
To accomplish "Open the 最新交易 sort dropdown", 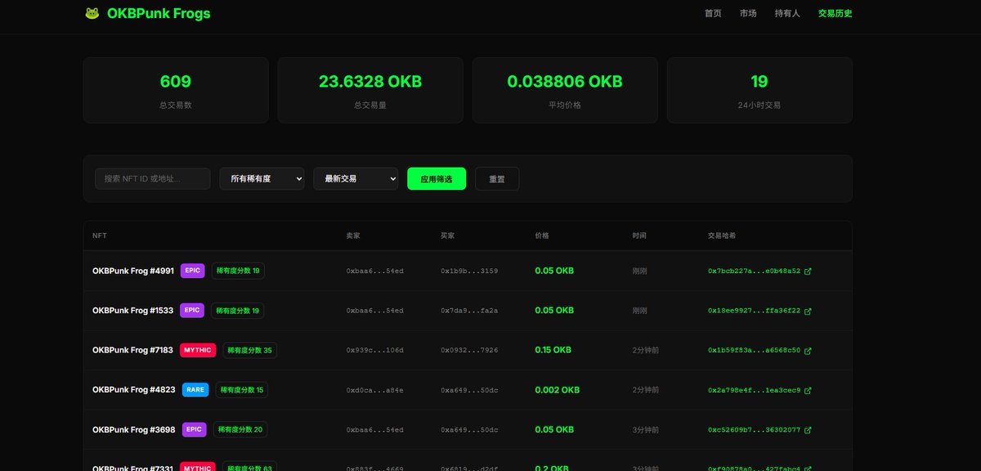I will [356, 178].
